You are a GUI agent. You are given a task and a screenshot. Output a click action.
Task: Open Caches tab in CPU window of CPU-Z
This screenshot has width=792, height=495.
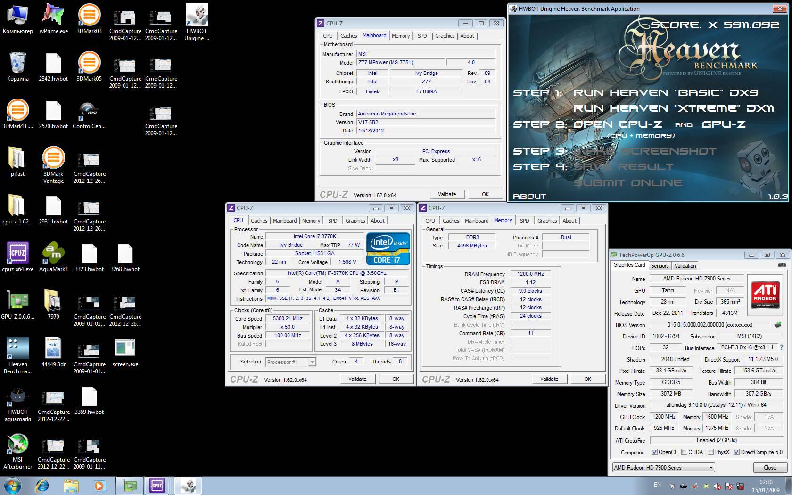[259, 221]
